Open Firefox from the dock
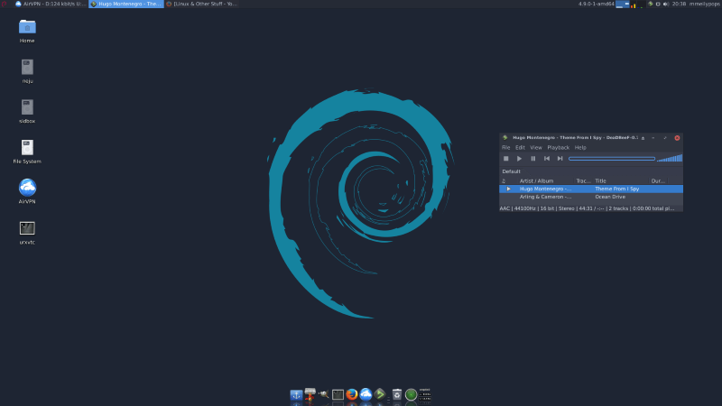The image size is (722, 406). click(x=352, y=394)
